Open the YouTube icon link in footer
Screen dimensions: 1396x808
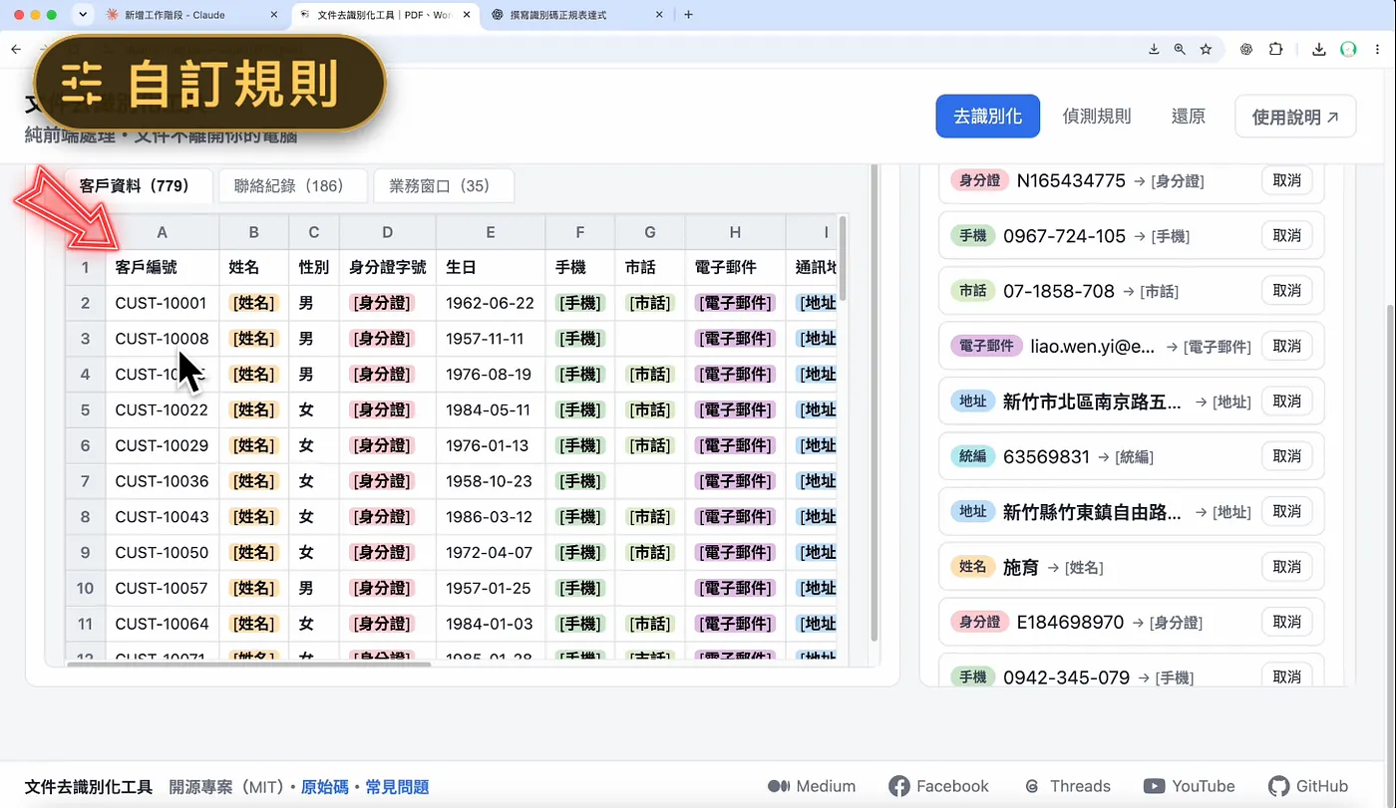(1189, 786)
